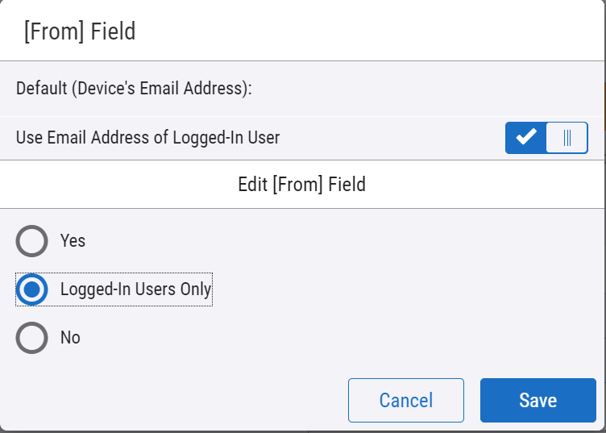Image resolution: width=606 pixels, height=433 pixels.
Task: Click empty value area beside Default email label
Action: 419,88
